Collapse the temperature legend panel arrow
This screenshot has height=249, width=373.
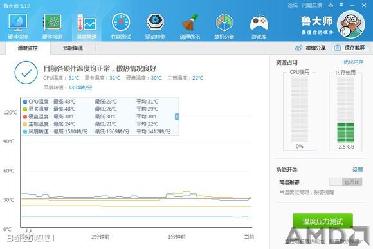(x=177, y=116)
